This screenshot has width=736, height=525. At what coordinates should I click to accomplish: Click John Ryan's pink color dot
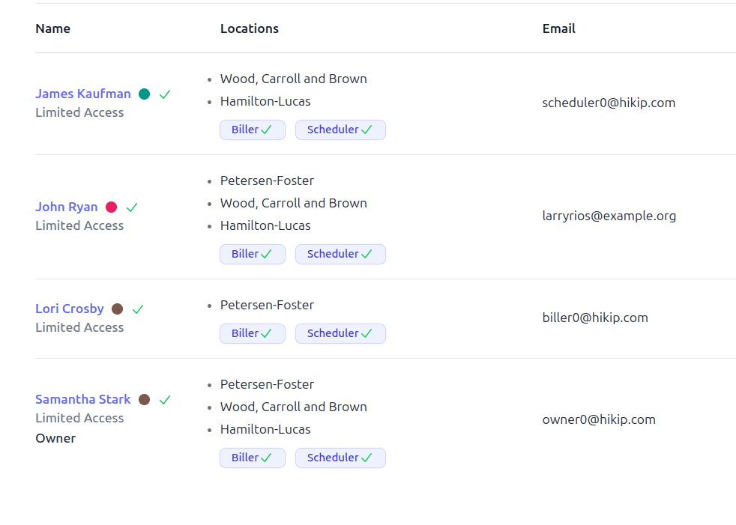(111, 207)
